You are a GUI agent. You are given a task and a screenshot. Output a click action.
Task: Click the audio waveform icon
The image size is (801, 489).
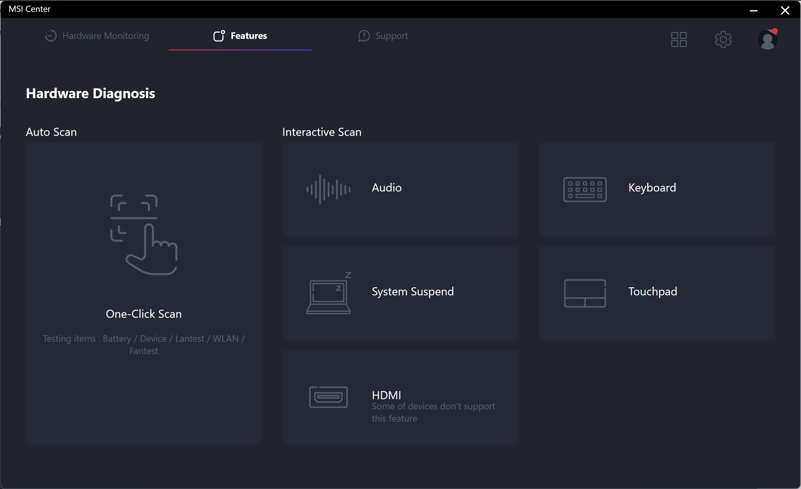click(328, 189)
